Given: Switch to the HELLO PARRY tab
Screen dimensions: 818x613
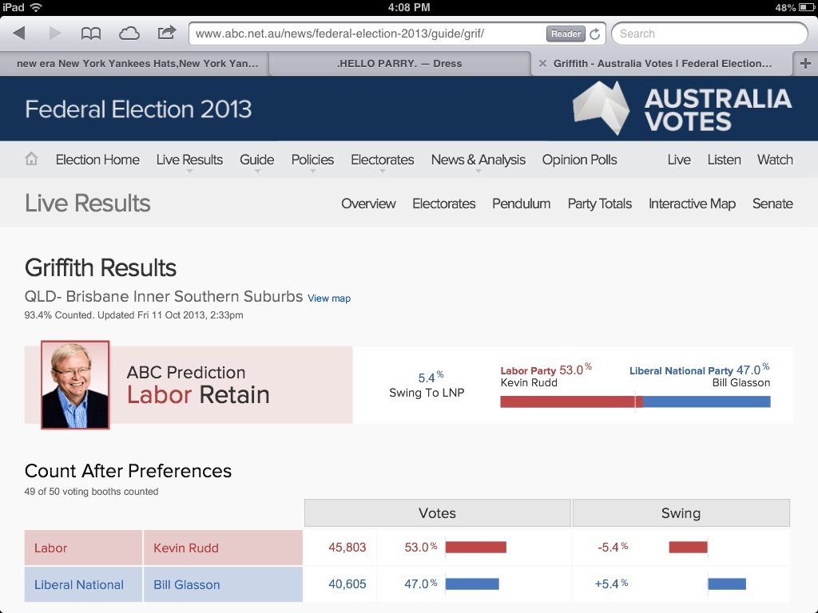Looking at the screenshot, I should (399, 64).
